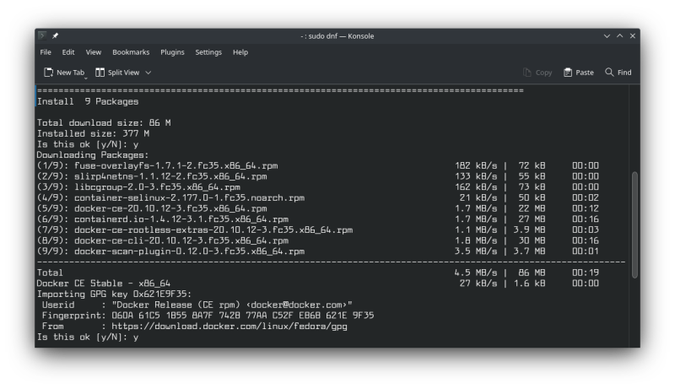
Task: Open the Bookmarks menu
Action: tap(131, 52)
